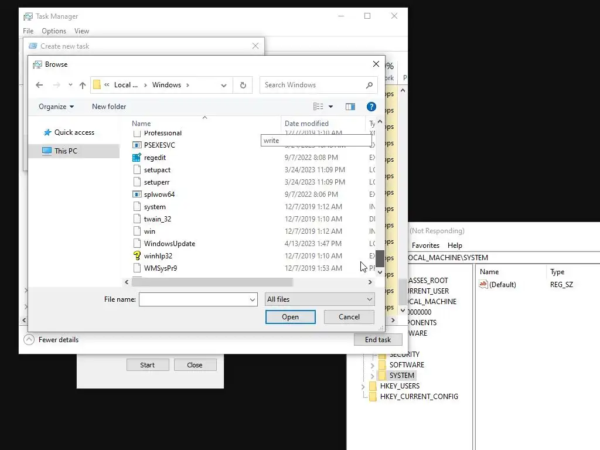
Task: Sort by Name column header
Action: coord(141,124)
